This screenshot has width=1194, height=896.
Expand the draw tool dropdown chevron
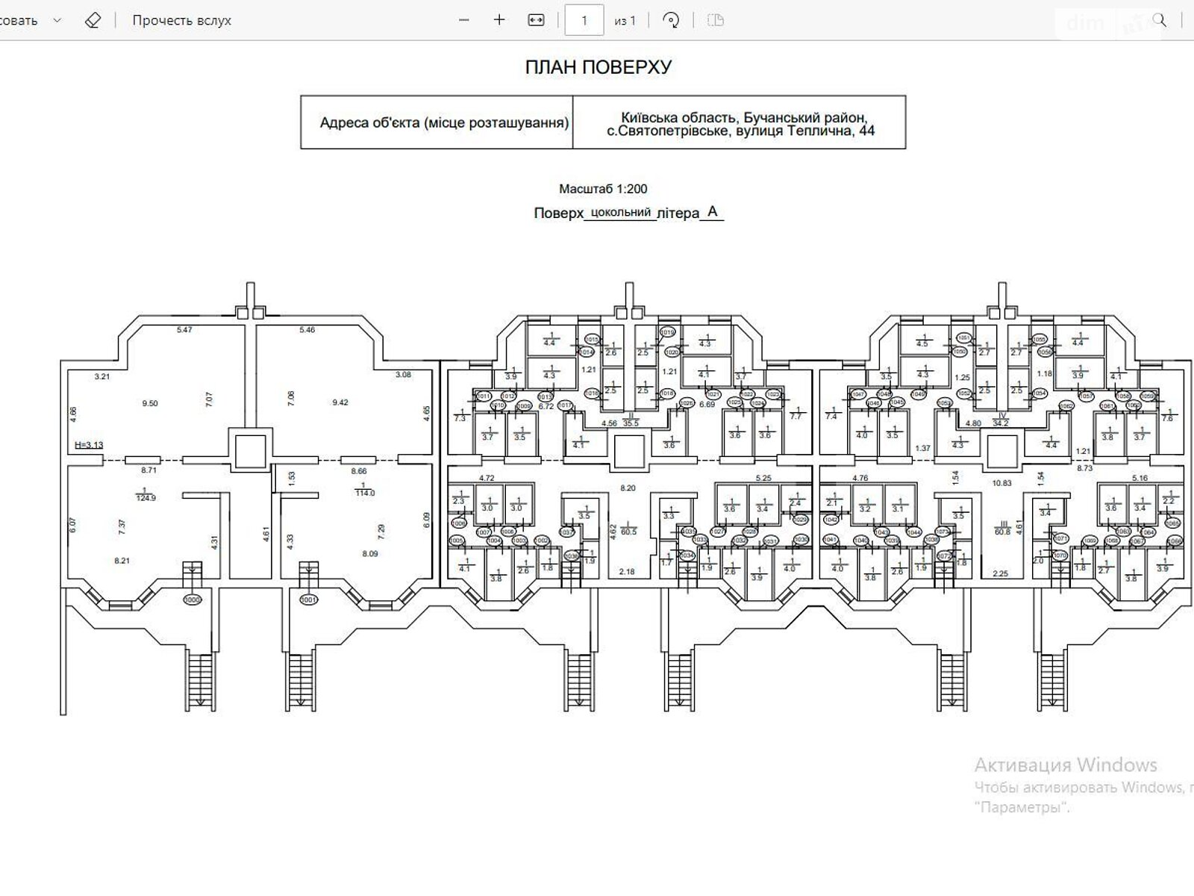(57, 20)
